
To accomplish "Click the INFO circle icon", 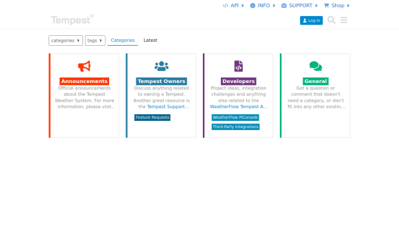I will [253, 5].
